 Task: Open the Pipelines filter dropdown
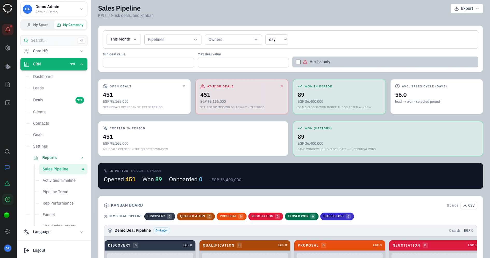pos(173,40)
